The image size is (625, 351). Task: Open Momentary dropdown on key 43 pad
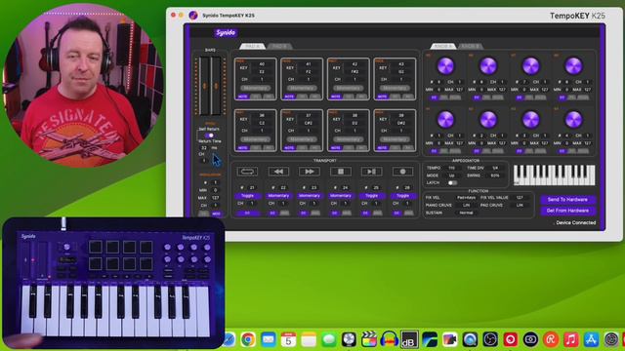point(395,88)
